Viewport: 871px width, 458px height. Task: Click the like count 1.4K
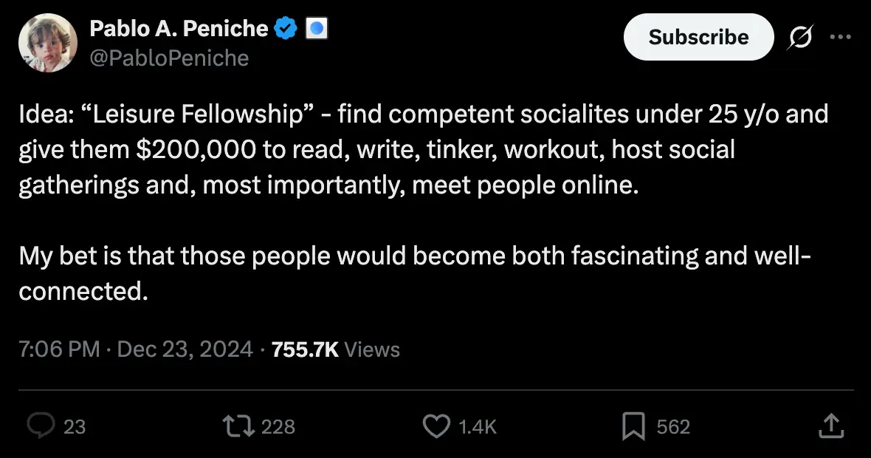click(478, 426)
